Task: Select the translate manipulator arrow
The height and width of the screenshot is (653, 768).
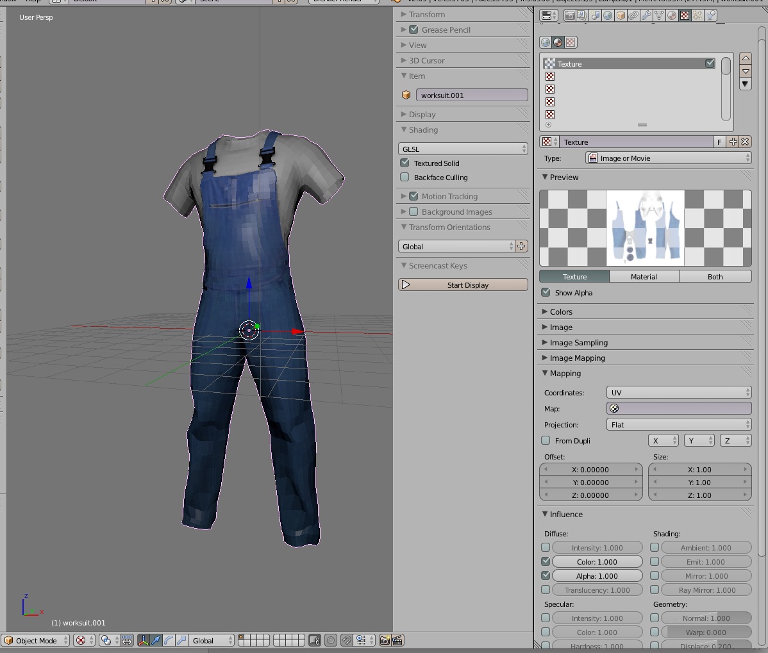Action: tap(156, 640)
